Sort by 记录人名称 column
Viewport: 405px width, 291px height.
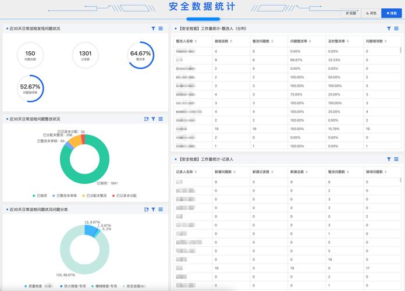point(196,172)
